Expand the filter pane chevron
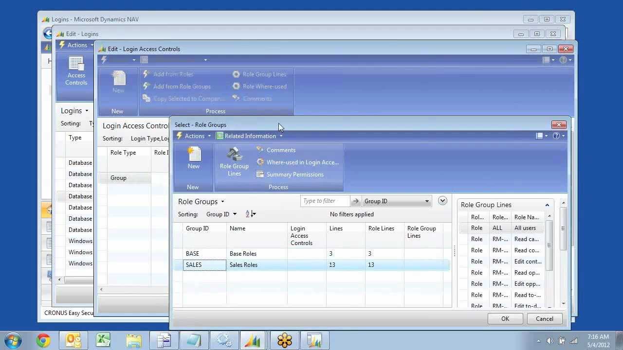623x350 pixels. click(442, 201)
